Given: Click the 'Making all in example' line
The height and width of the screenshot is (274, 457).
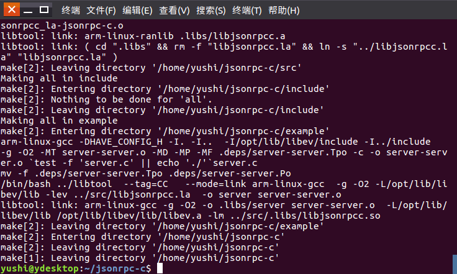Looking at the screenshot, I should pyautogui.click(x=59, y=121).
